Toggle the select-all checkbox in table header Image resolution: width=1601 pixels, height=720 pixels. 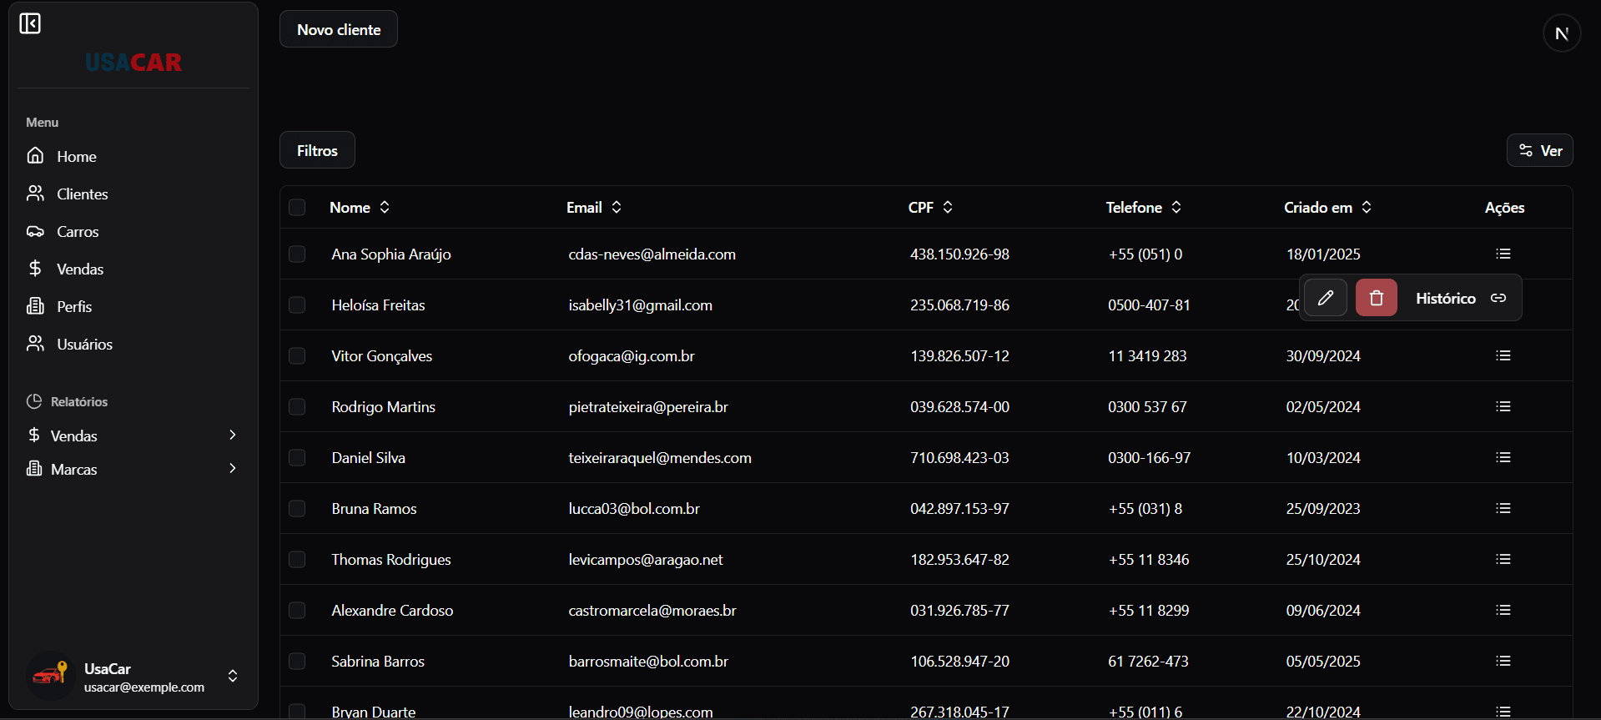297,208
